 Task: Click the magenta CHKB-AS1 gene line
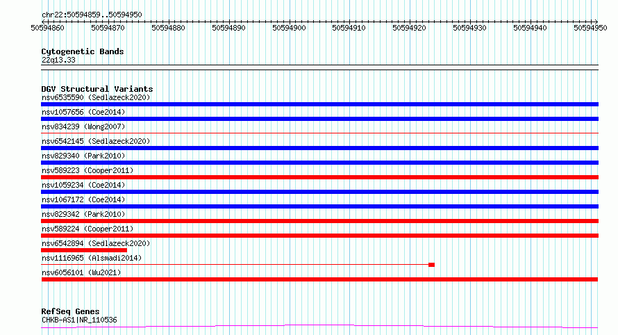pyautogui.click(x=319, y=327)
